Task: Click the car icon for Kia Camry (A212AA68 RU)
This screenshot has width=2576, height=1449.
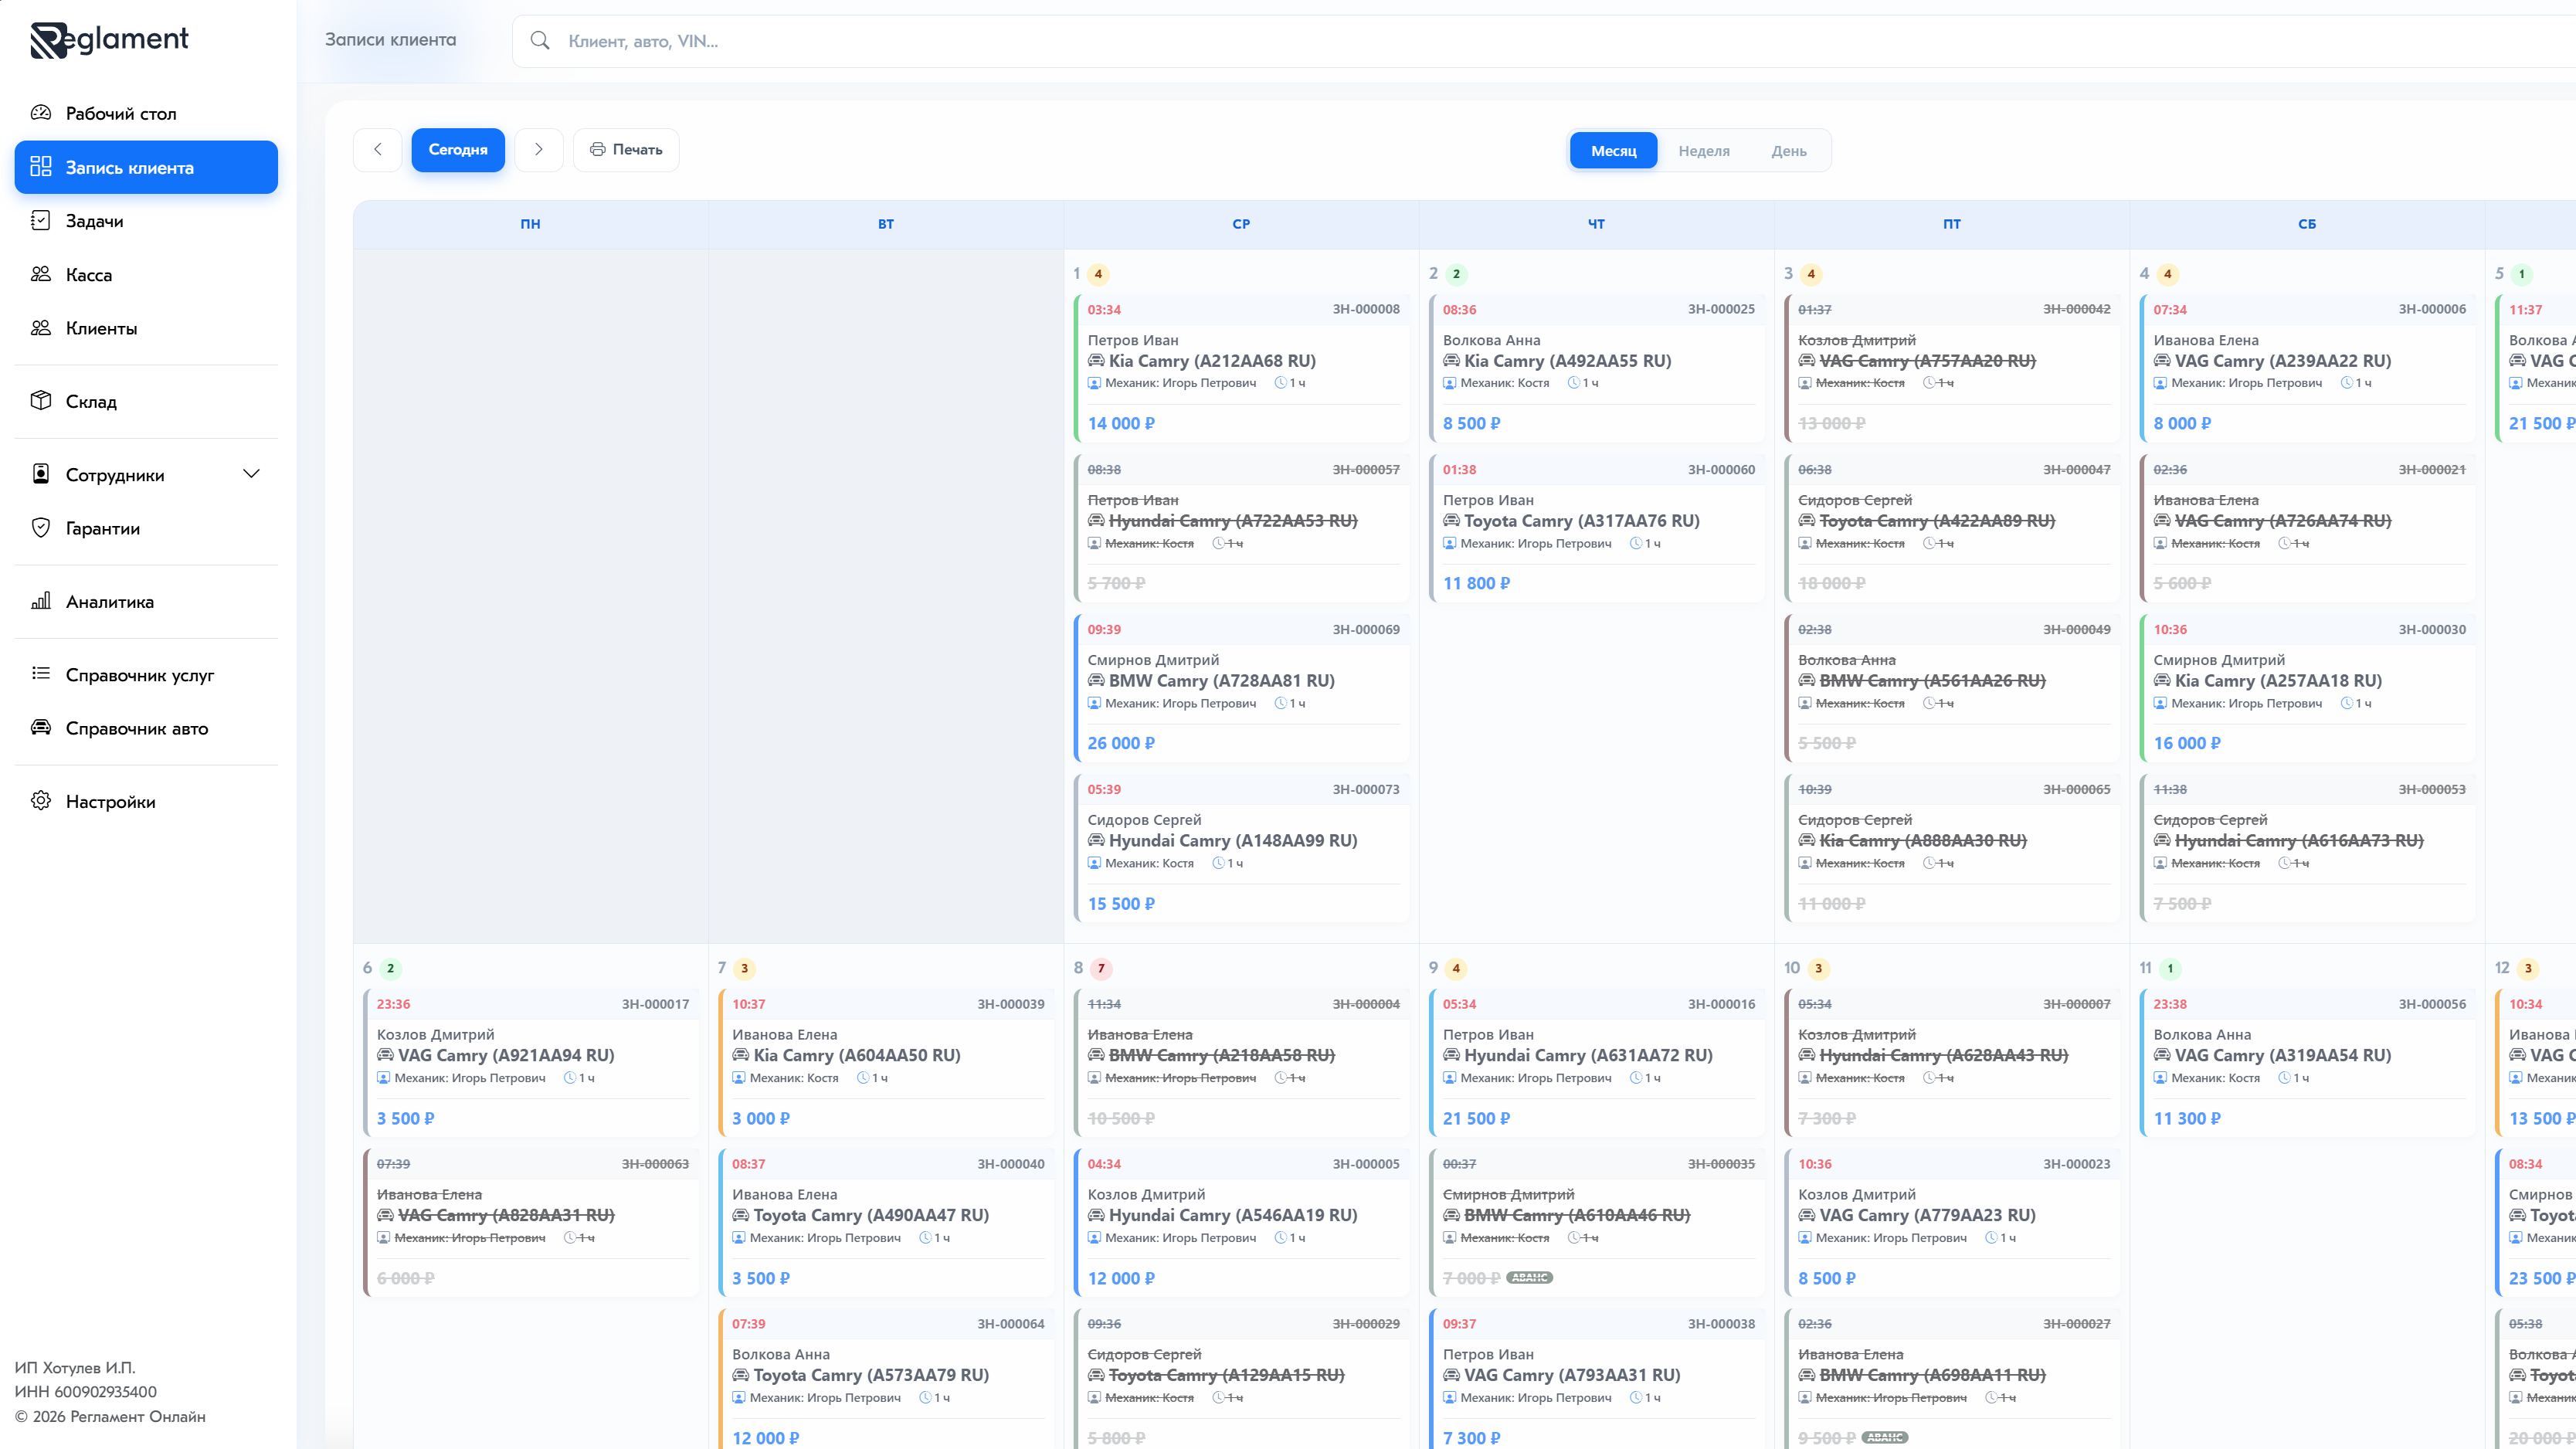Action: point(1096,361)
